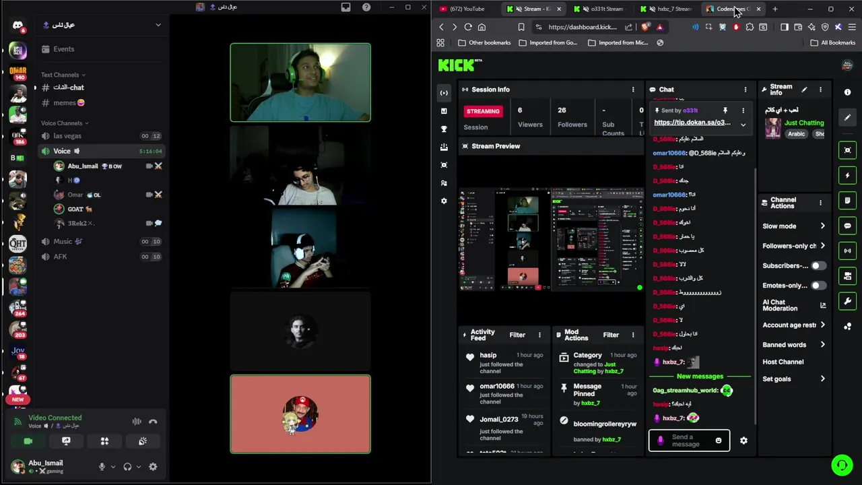Open the All Bookmarks folder

coord(832,42)
